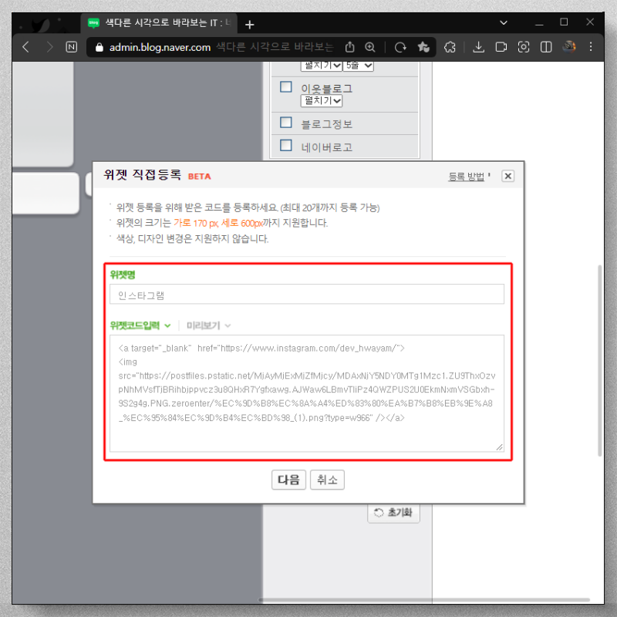Go forward with the browser forward arrow
This screenshot has height=617, width=617.
(x=49, y=47)
